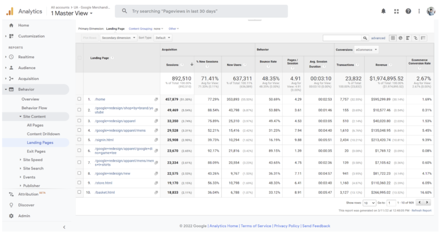This screenshot has width=441, height=232.
Task: Open /signin.html external link icon
Action: point(156,140)
